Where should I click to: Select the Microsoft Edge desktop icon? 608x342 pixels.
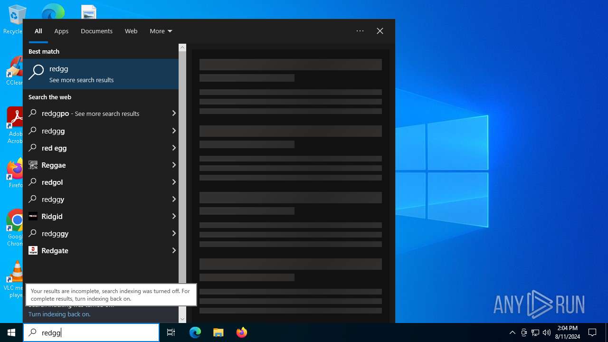pos(53,12)
